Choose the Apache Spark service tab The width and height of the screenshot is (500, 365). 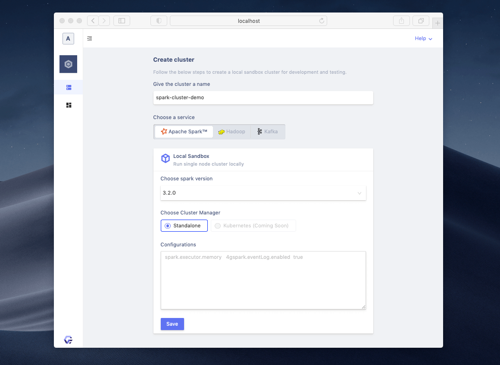click(x=184, y=132)
